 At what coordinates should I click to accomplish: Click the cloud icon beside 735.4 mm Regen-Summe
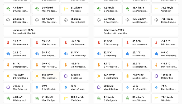coord(156,20)
